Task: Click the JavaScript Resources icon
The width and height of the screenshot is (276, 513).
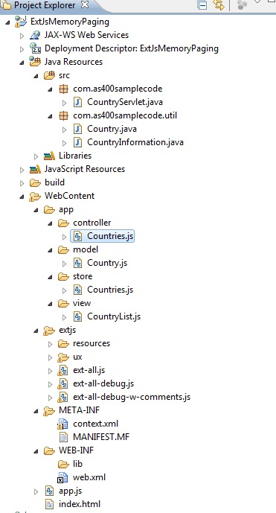Action: 35,169
